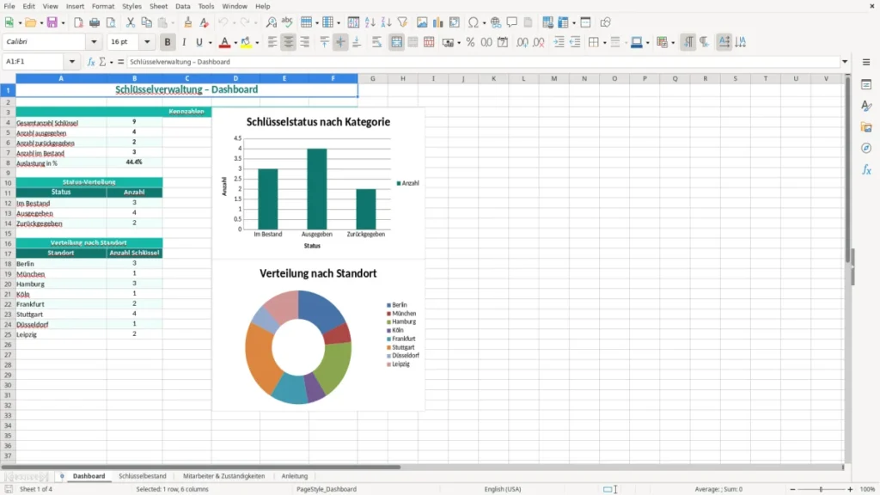
Task: Open font color dropdown arrow
Action: 235,43
